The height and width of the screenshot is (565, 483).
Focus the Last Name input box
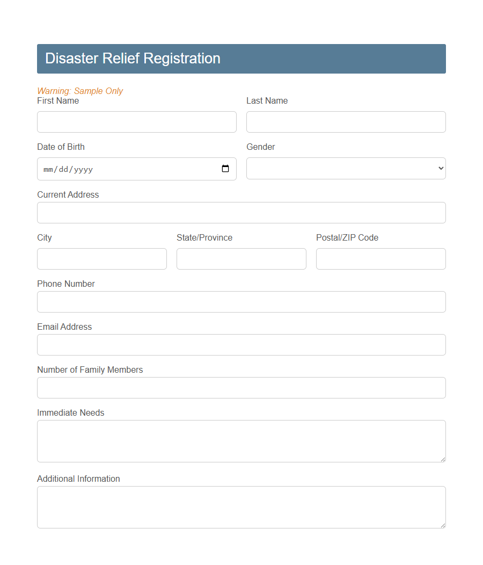point(346,121)
